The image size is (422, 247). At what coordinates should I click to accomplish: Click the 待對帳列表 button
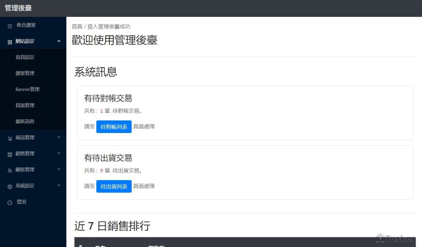114,127
